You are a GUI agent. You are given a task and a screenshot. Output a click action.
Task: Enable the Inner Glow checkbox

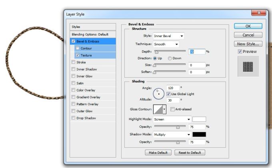73,76
